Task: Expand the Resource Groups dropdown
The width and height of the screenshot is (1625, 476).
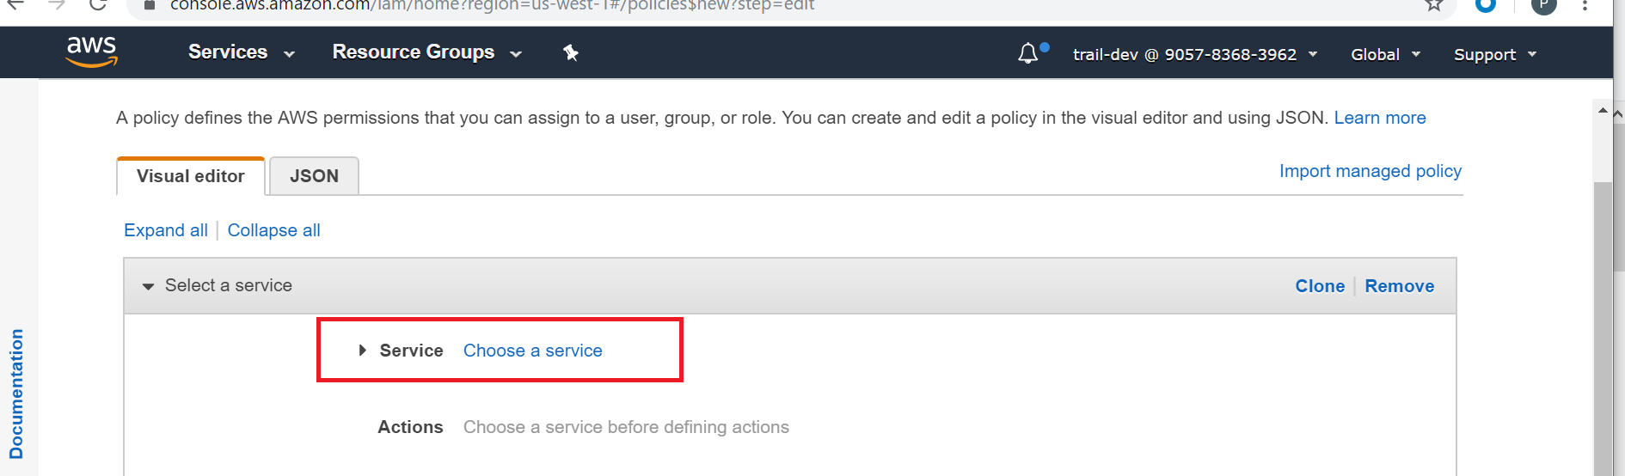Action: click(426, 52)
